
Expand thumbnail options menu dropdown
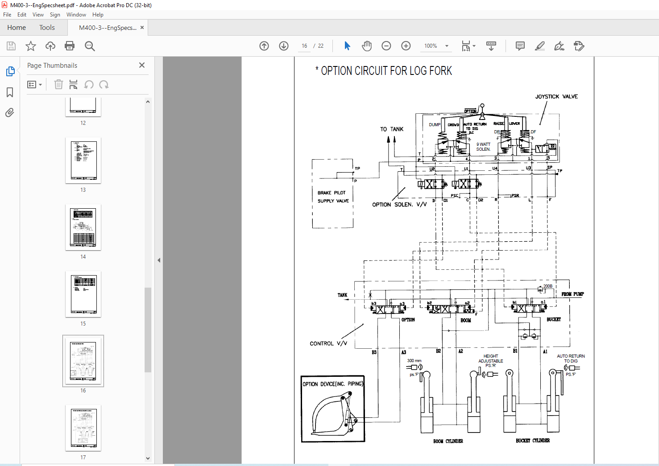34,85
